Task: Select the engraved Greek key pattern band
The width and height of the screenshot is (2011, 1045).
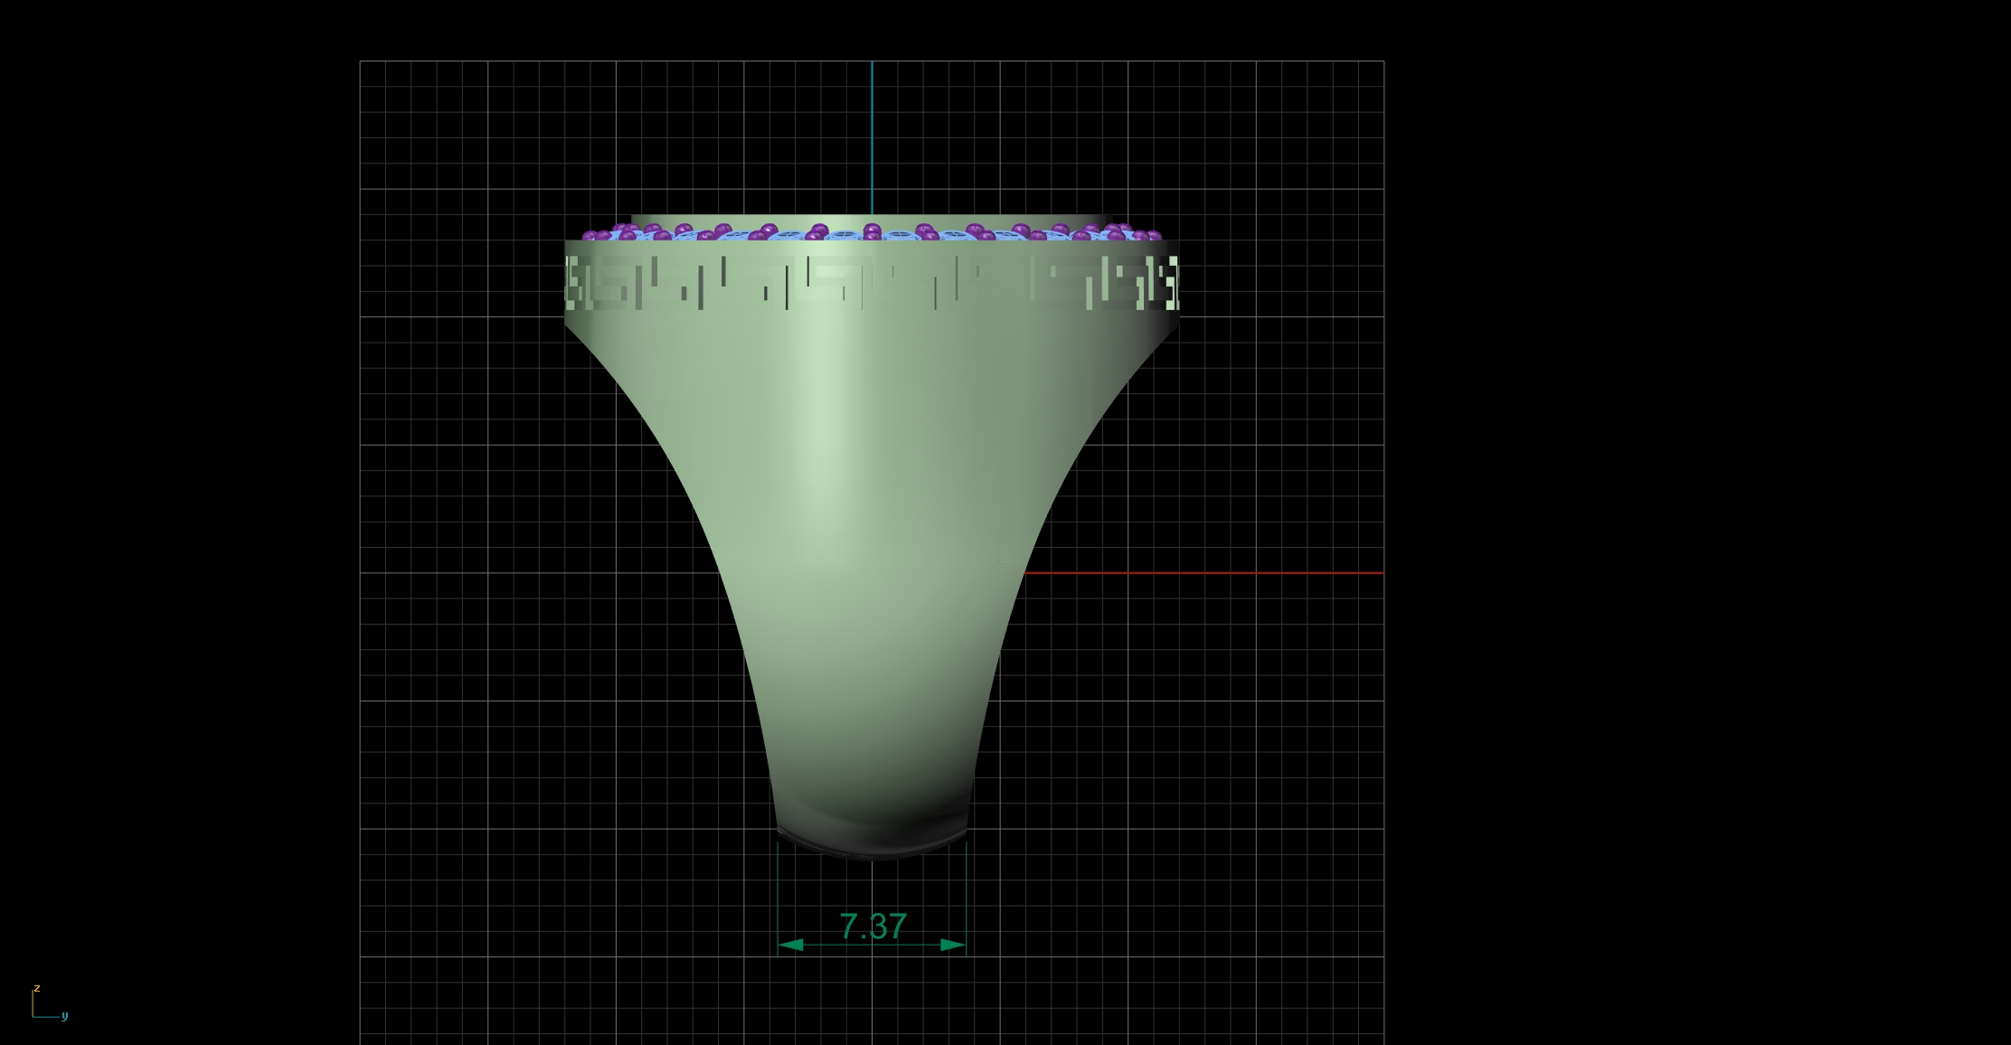Action: pos(872,283)
